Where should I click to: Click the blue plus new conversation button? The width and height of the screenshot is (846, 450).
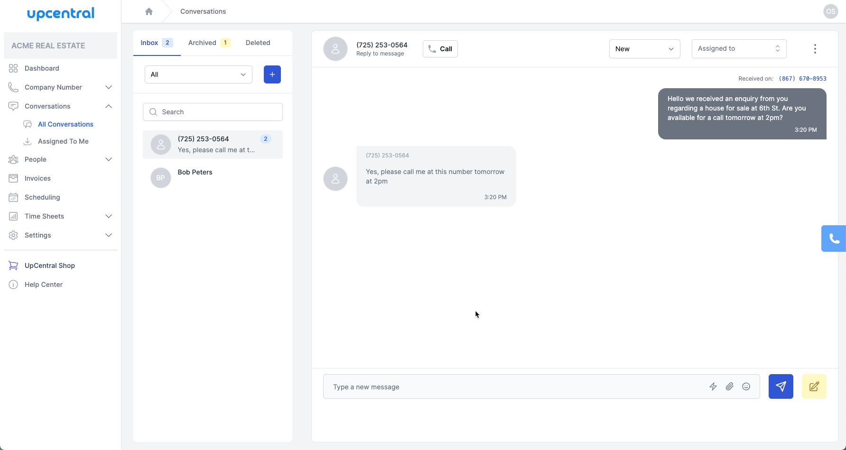[x=272, y=74]
